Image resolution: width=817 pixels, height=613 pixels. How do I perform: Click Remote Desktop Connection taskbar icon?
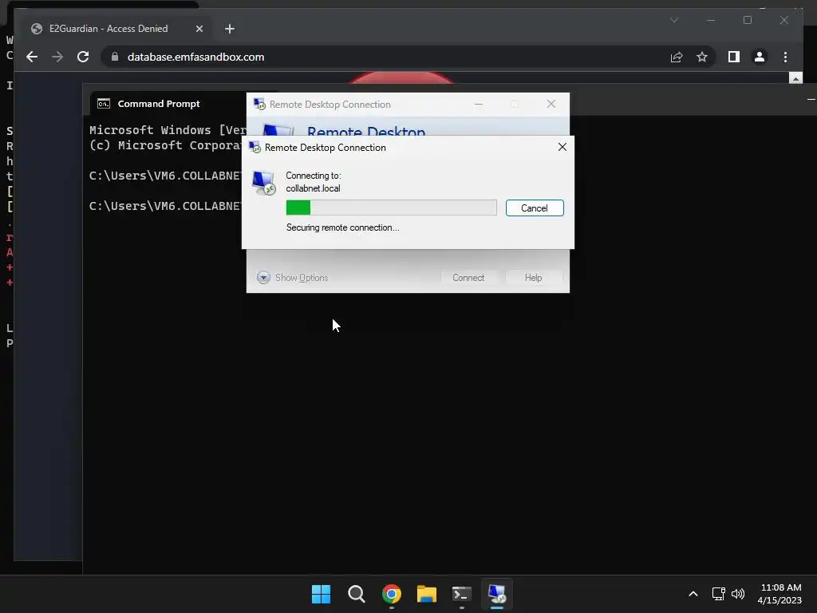tap(497, 594)
